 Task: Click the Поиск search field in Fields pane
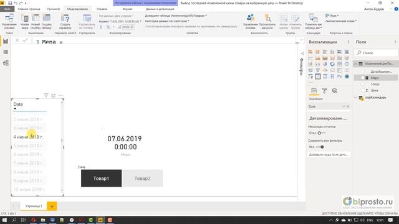click(x=376, y=53)
